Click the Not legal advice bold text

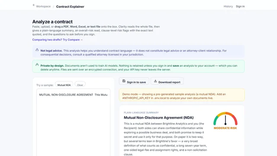[52, 51]
